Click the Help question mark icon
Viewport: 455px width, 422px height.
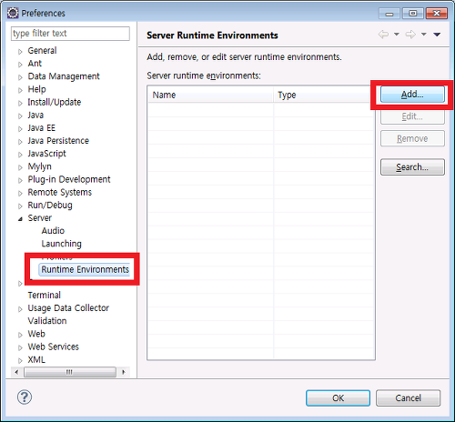point(25,397)
